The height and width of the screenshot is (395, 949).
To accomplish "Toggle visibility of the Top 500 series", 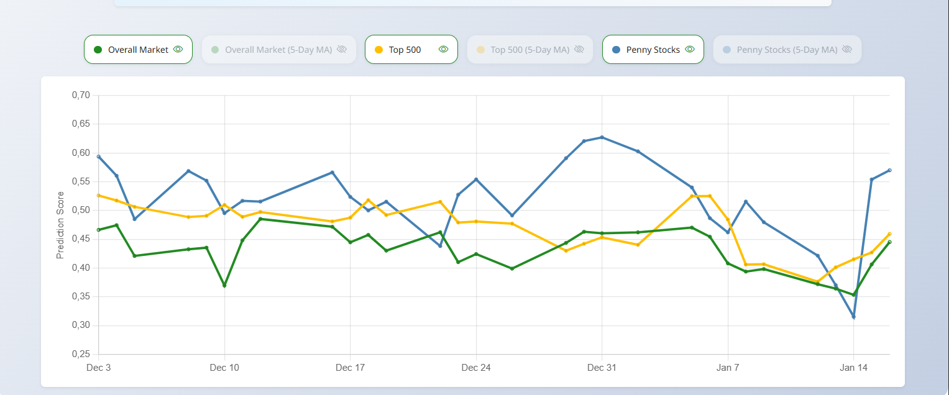I will [x=411, y=49].
